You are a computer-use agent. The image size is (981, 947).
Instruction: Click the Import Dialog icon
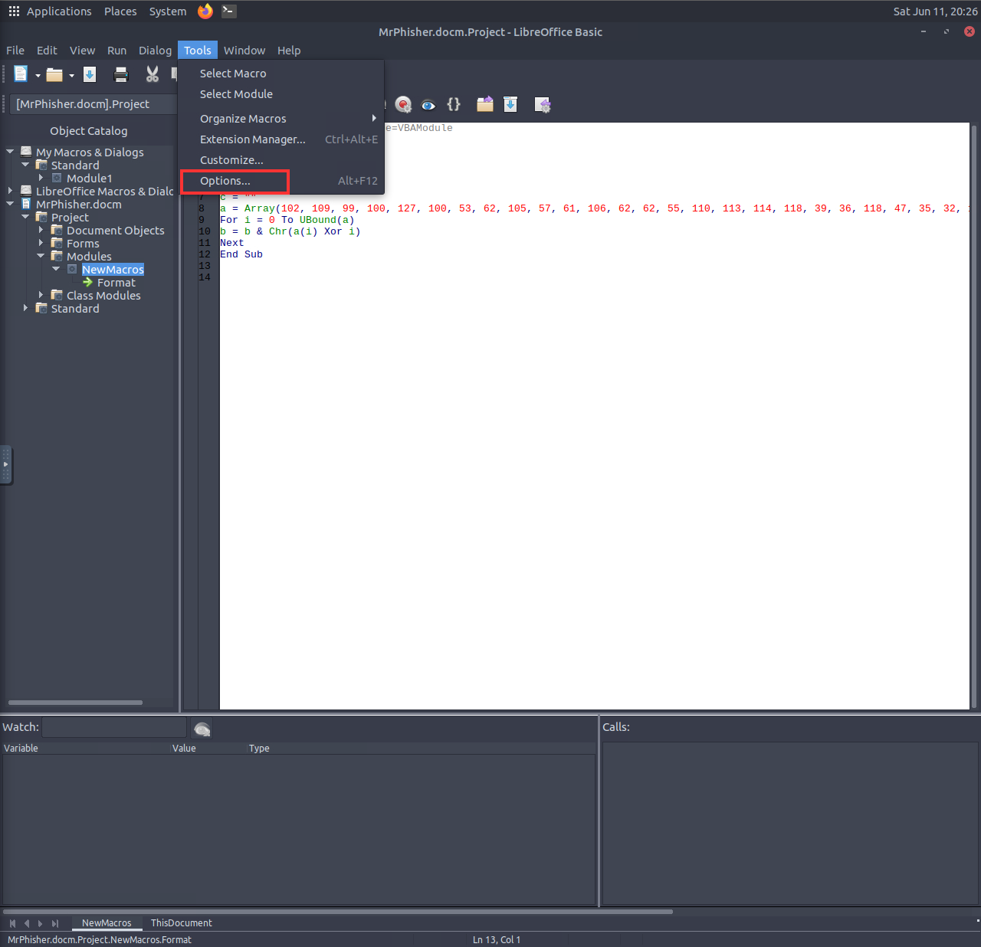click(x=543, y=105)
